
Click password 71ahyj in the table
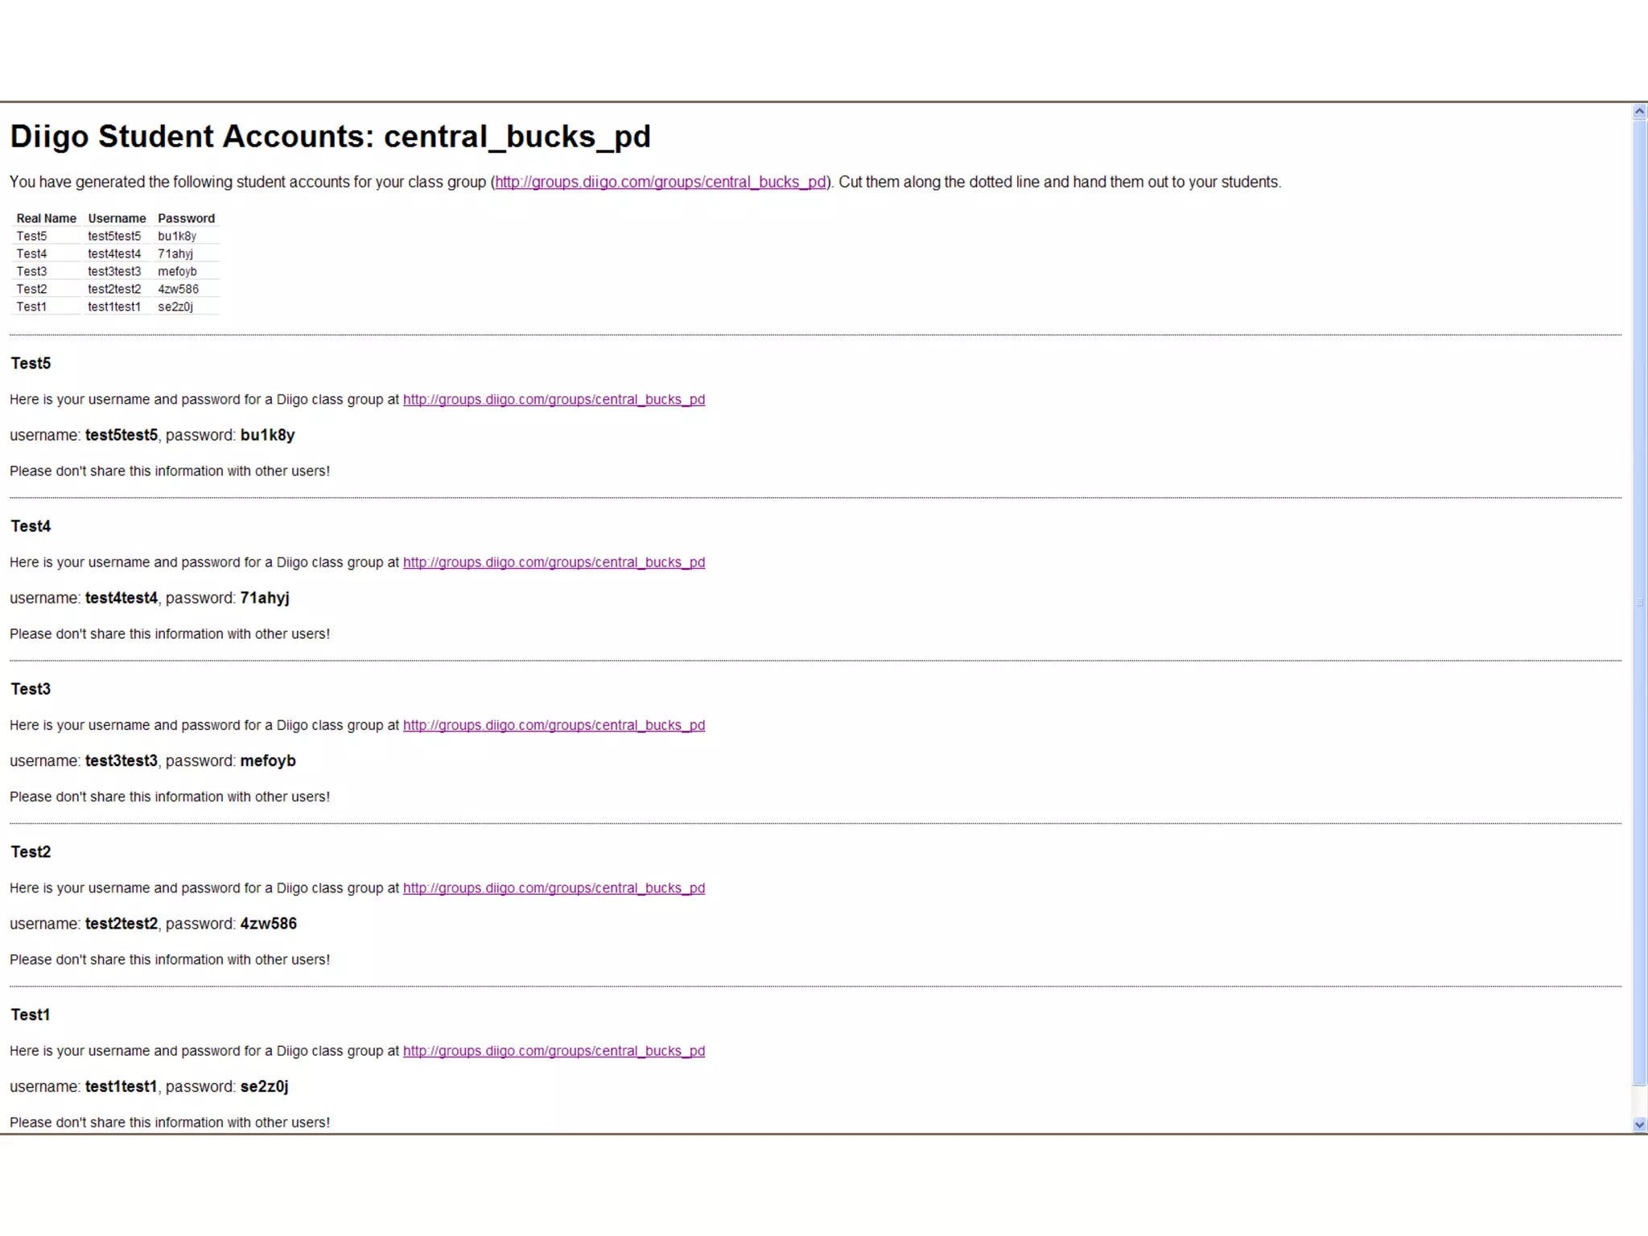(175, 254)
